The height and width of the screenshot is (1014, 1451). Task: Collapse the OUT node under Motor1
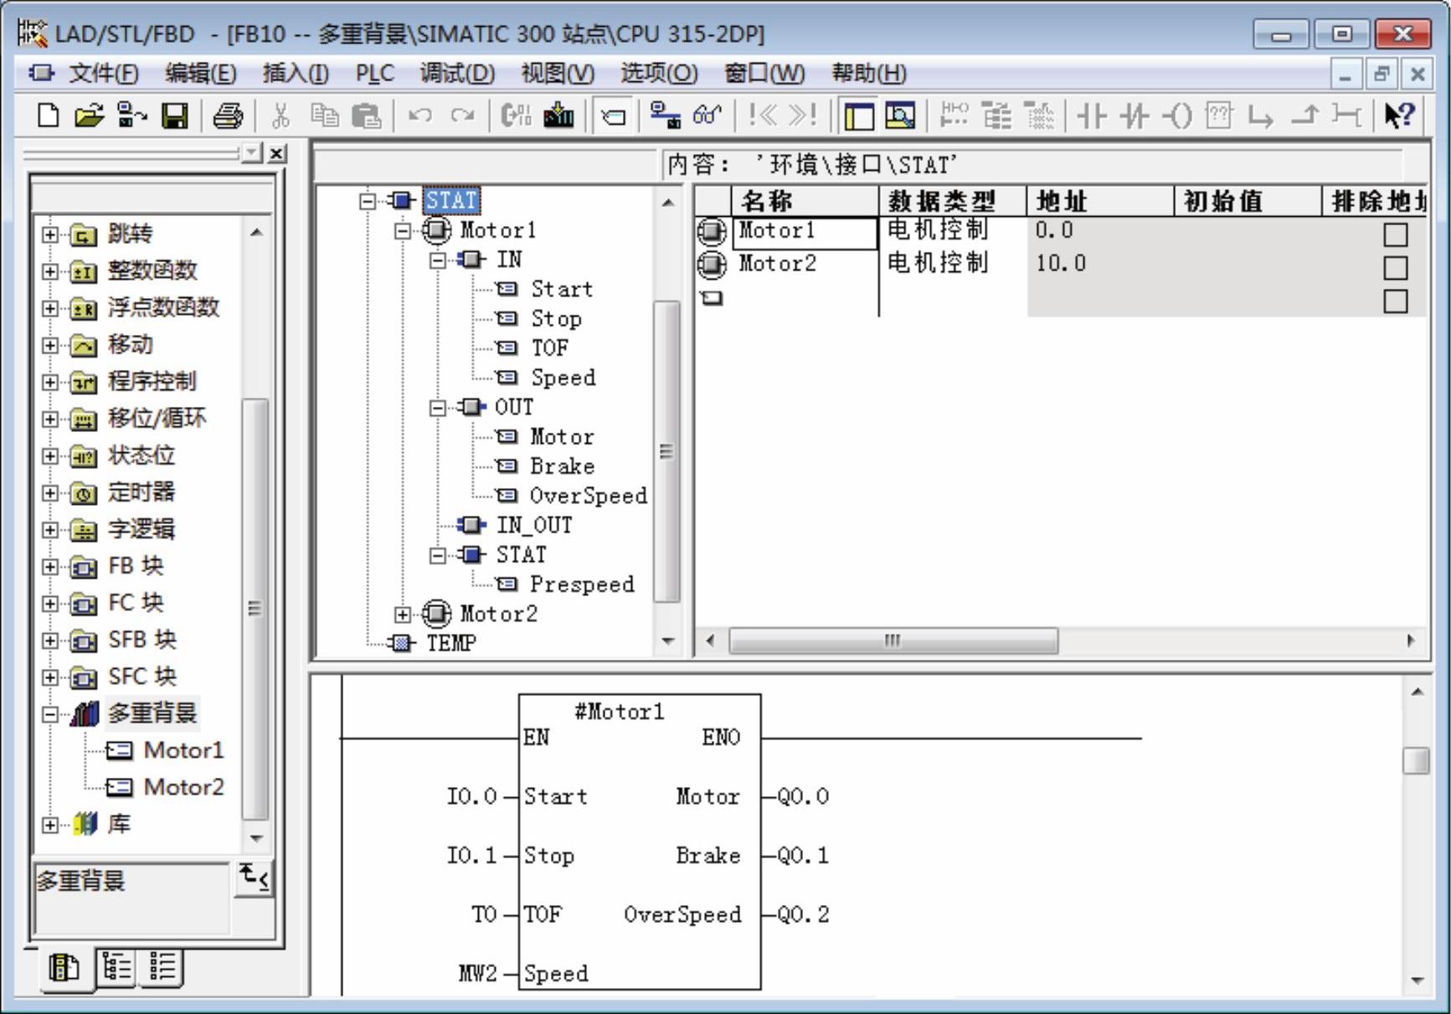coord(437,408)
